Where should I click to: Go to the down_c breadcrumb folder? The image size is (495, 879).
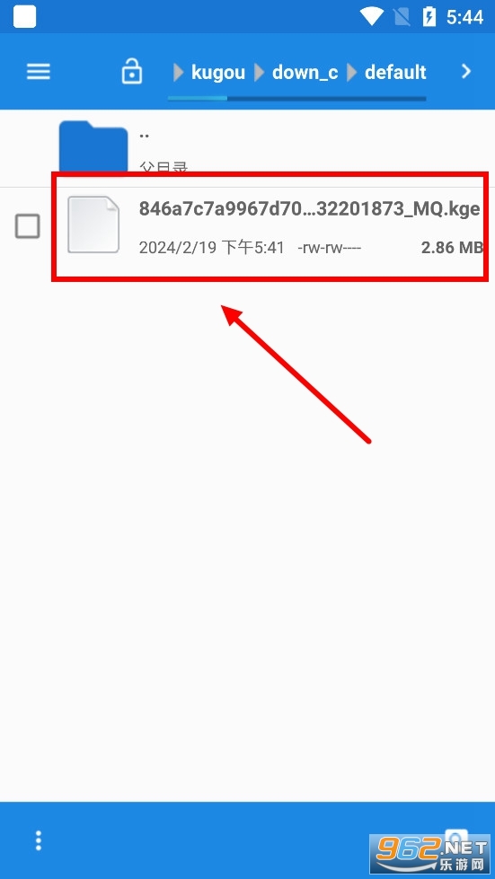305,73
